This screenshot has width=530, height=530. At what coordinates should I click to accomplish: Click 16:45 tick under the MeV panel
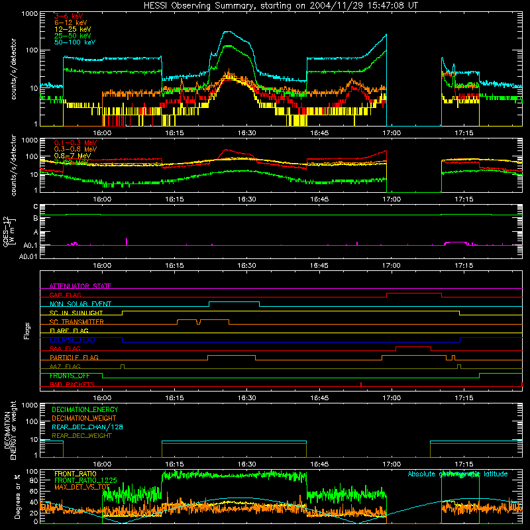[319, 199]
